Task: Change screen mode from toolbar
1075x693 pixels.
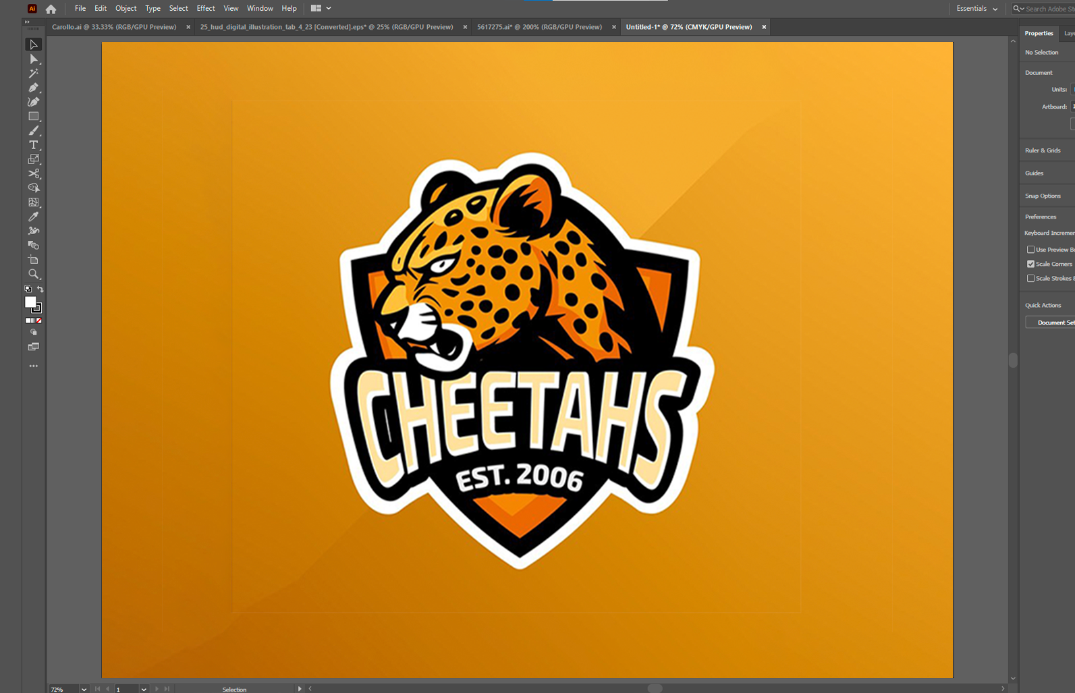Action: pos(33,347)
